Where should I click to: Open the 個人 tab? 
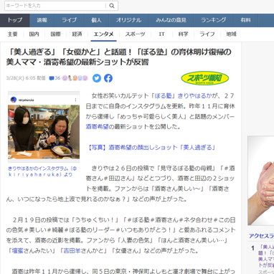[96, 20]
